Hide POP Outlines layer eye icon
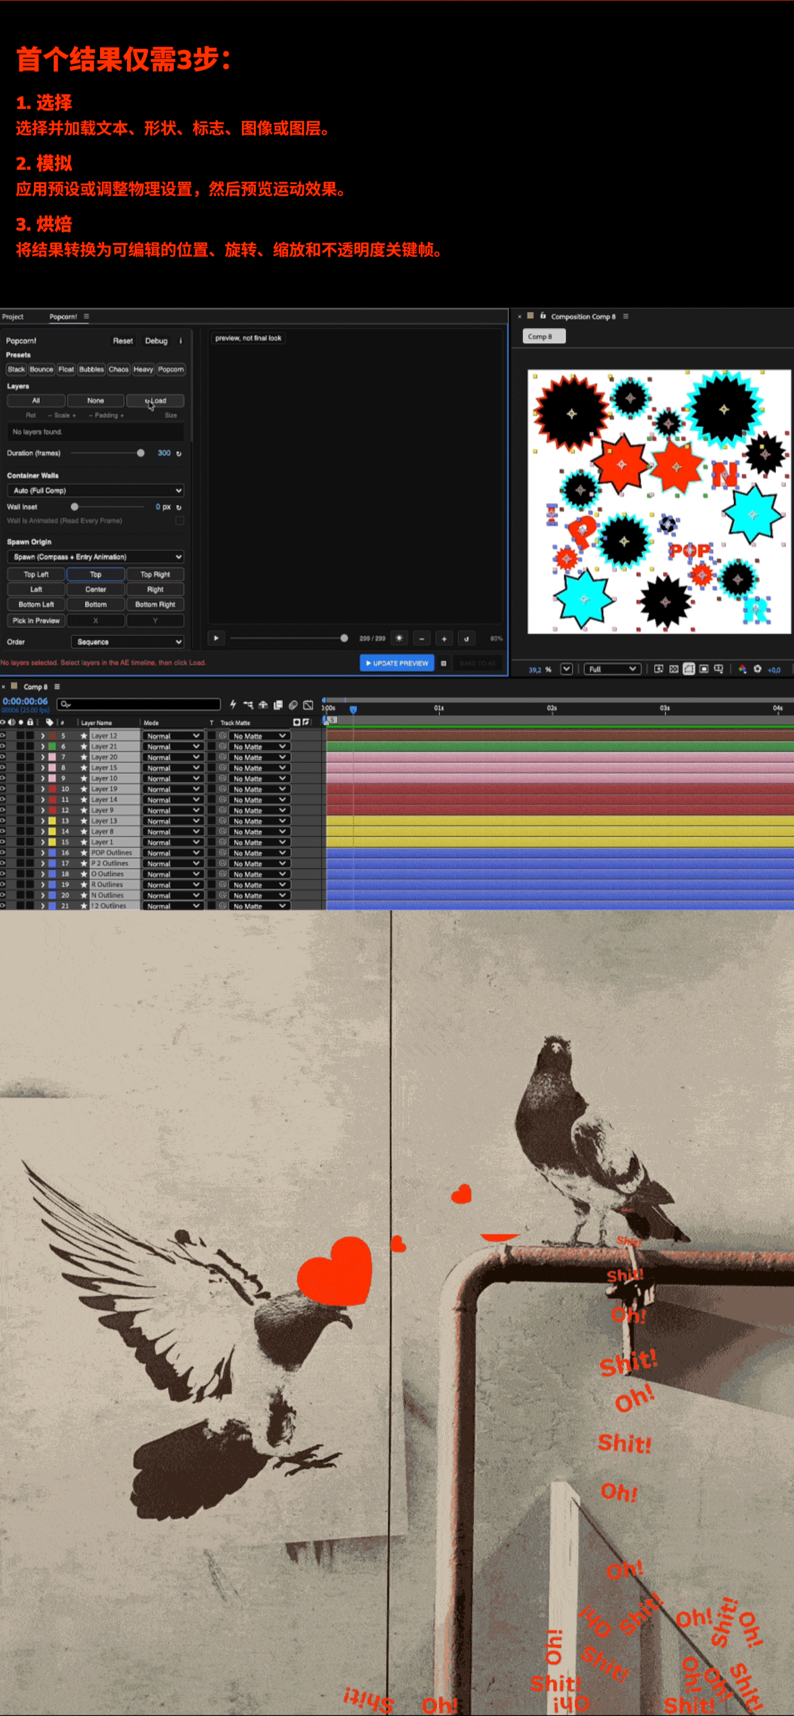Screen dimensions: 794x1716 pos(2,853)
